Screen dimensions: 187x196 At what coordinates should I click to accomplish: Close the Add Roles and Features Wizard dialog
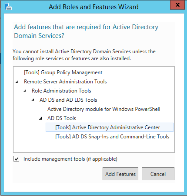tap(177, 5)
